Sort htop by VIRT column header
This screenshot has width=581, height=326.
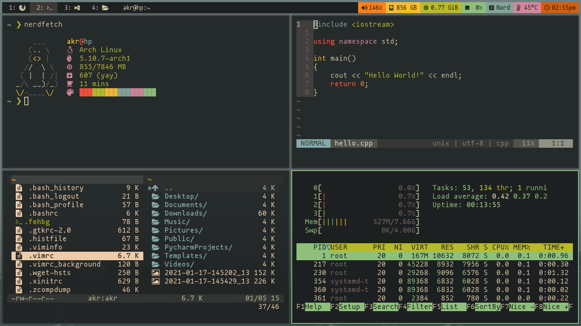pyautogui.click(x=419, y=247)
